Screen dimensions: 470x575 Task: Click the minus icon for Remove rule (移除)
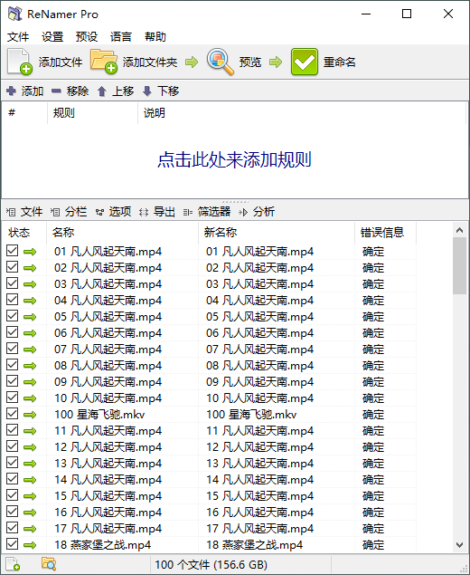tap(56, 91)
